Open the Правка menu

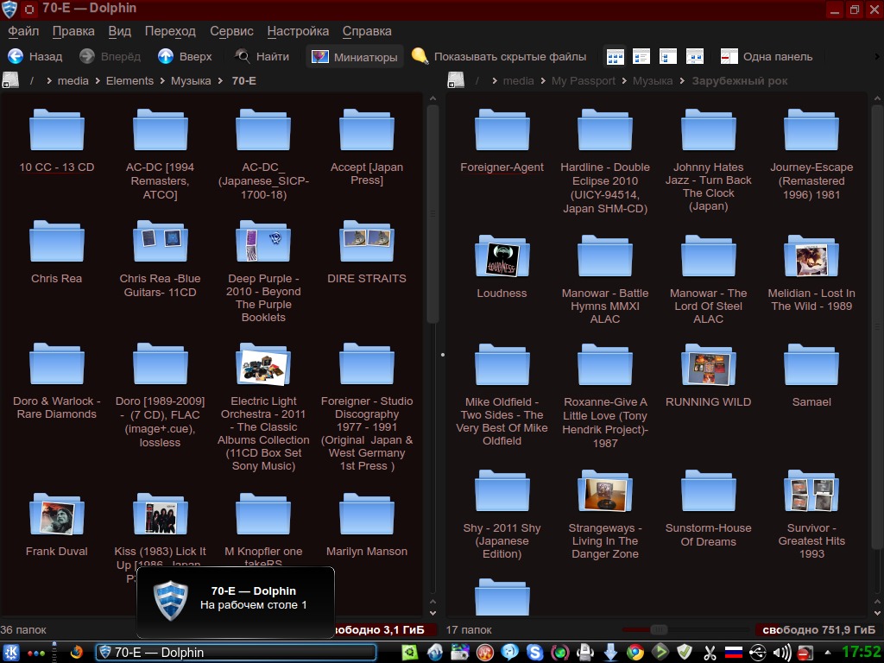pos(73,31)
